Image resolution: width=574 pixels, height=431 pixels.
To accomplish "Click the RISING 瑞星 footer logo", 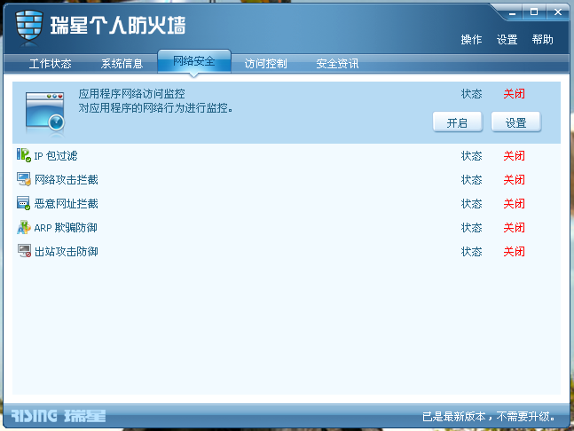I will pos(59,416).
